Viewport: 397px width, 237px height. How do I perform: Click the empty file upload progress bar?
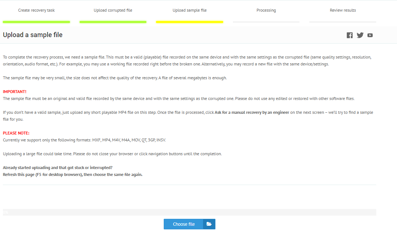(190, 212)
